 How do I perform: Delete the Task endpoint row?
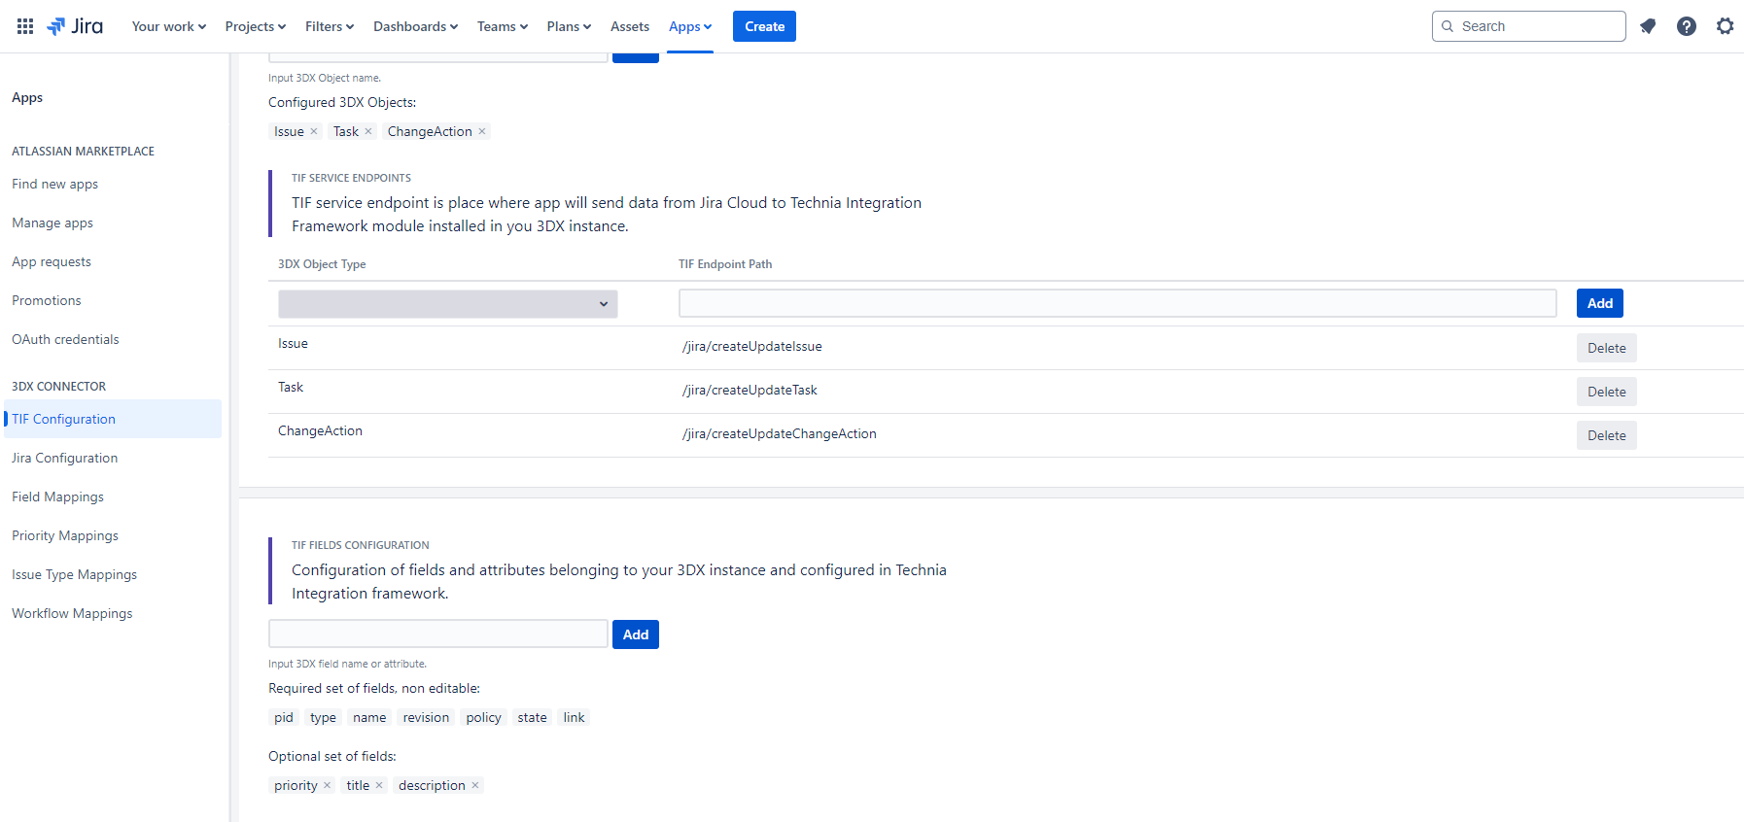(x=1606, y=392)
